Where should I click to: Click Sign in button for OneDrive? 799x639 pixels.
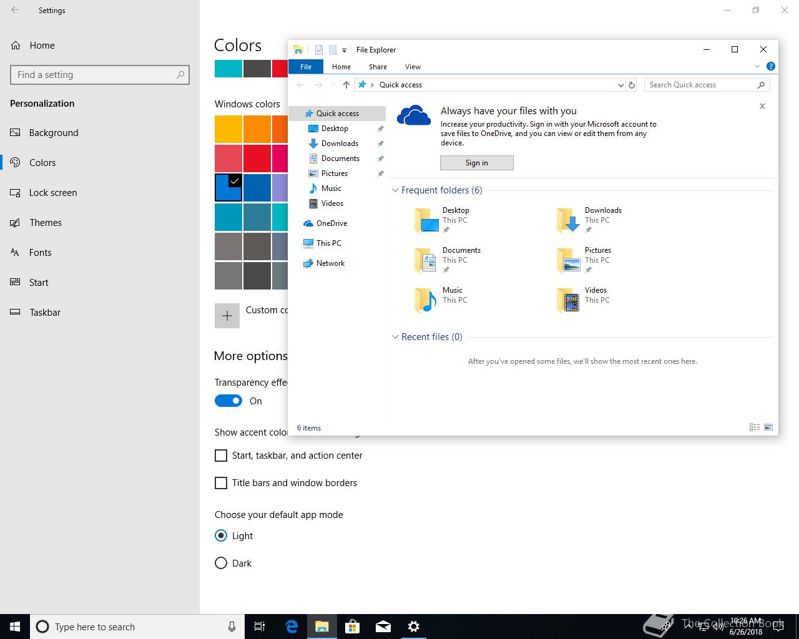[477, 163]
